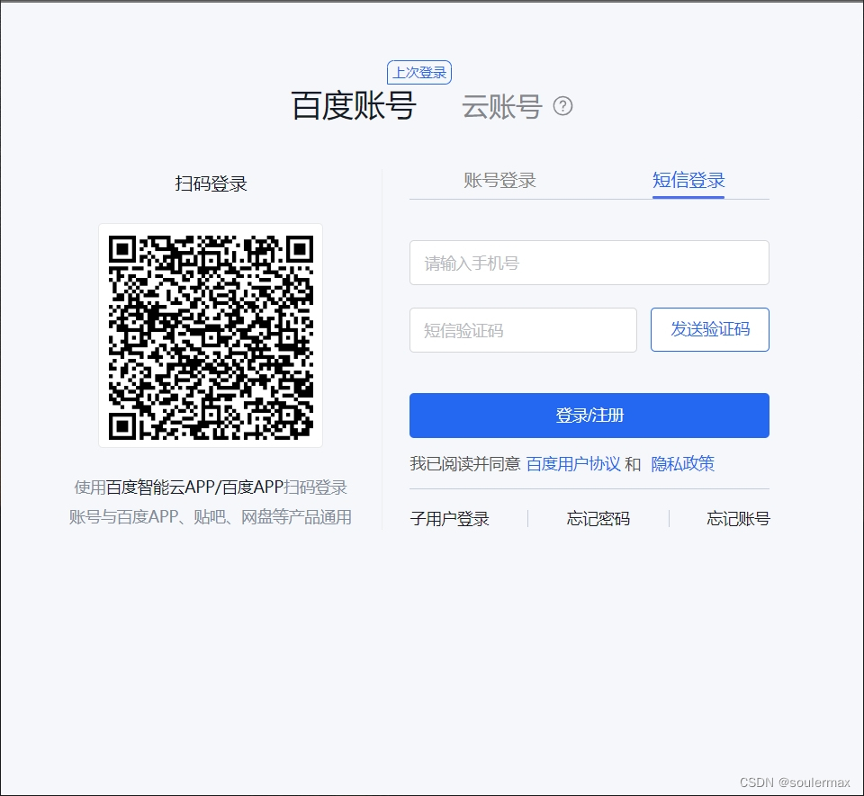Viewport: 864px width, 796px height.
Task: Click the 上次登录 badge
Action: [x=419, y=73]
